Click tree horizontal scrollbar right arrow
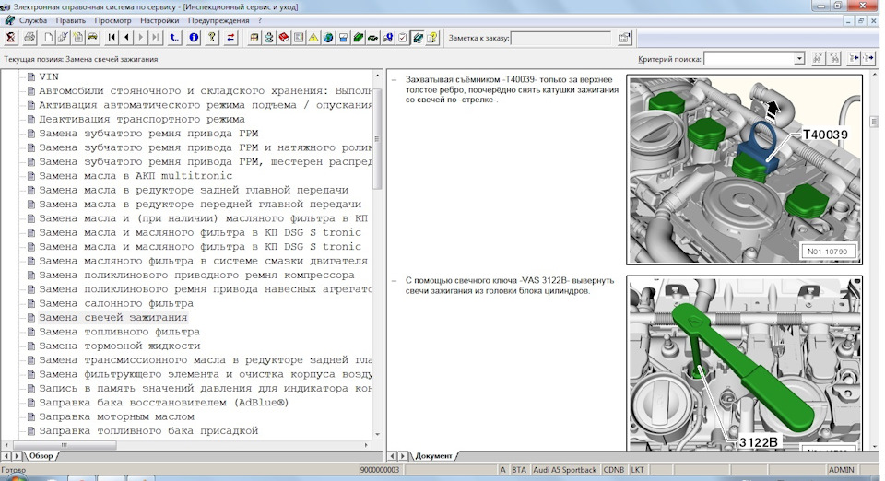Image resolution: width=885 pixels, height=481 pixels. click(366, 445)
